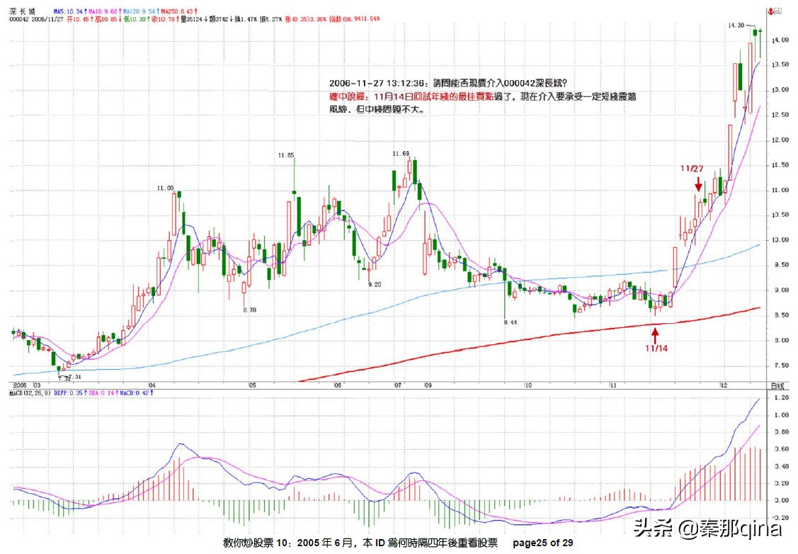Click the 10.00 price axis label
This screenshot has height=554, width=798.
tap(780, 240)
